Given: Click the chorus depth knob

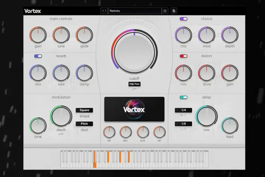Looking at the screenshot, I should [230, 35].
